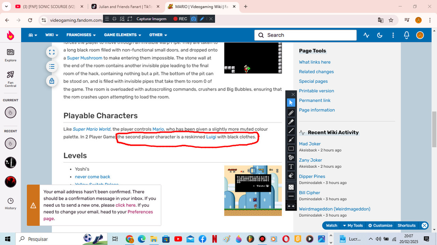Click 'click here' to resend confirmation email
This screenshot has height=245, width=437.
(x=126, y=205)
